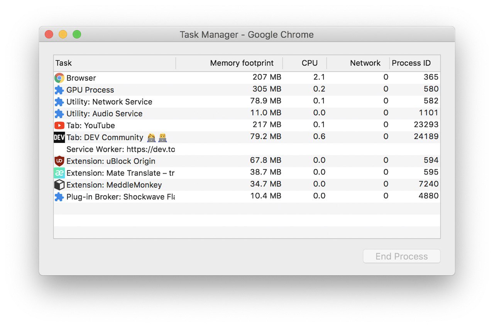
Task: Click process ID 580
Action: tap(431, 89)
